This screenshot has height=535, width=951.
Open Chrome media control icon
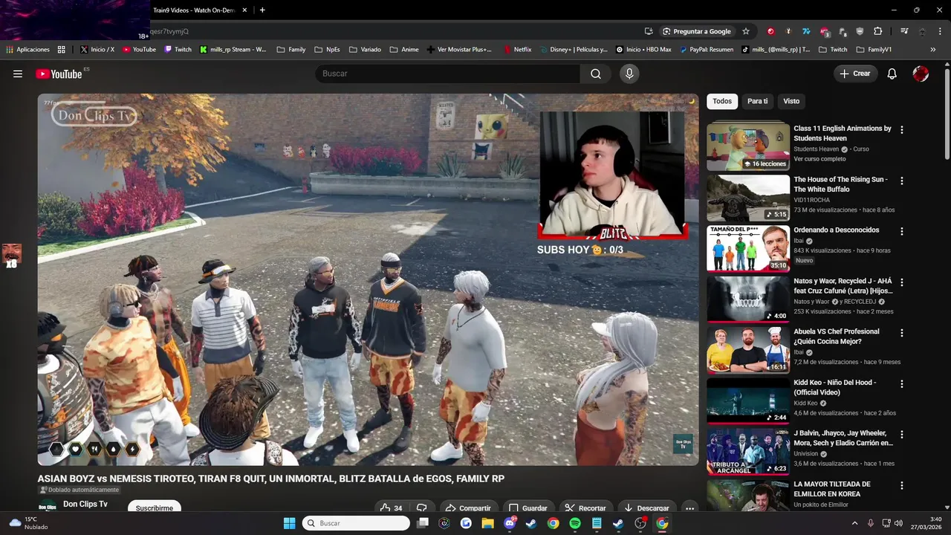904,31
